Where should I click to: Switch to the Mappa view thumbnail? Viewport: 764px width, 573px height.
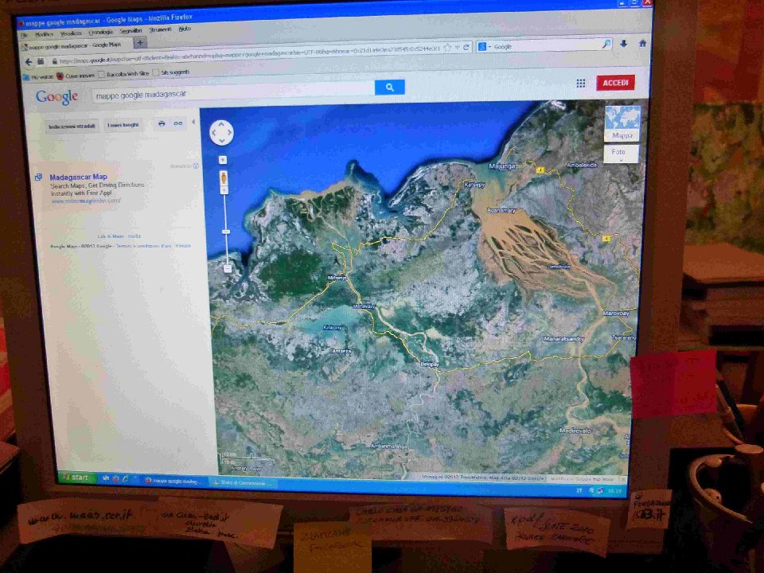coord(622,124)
